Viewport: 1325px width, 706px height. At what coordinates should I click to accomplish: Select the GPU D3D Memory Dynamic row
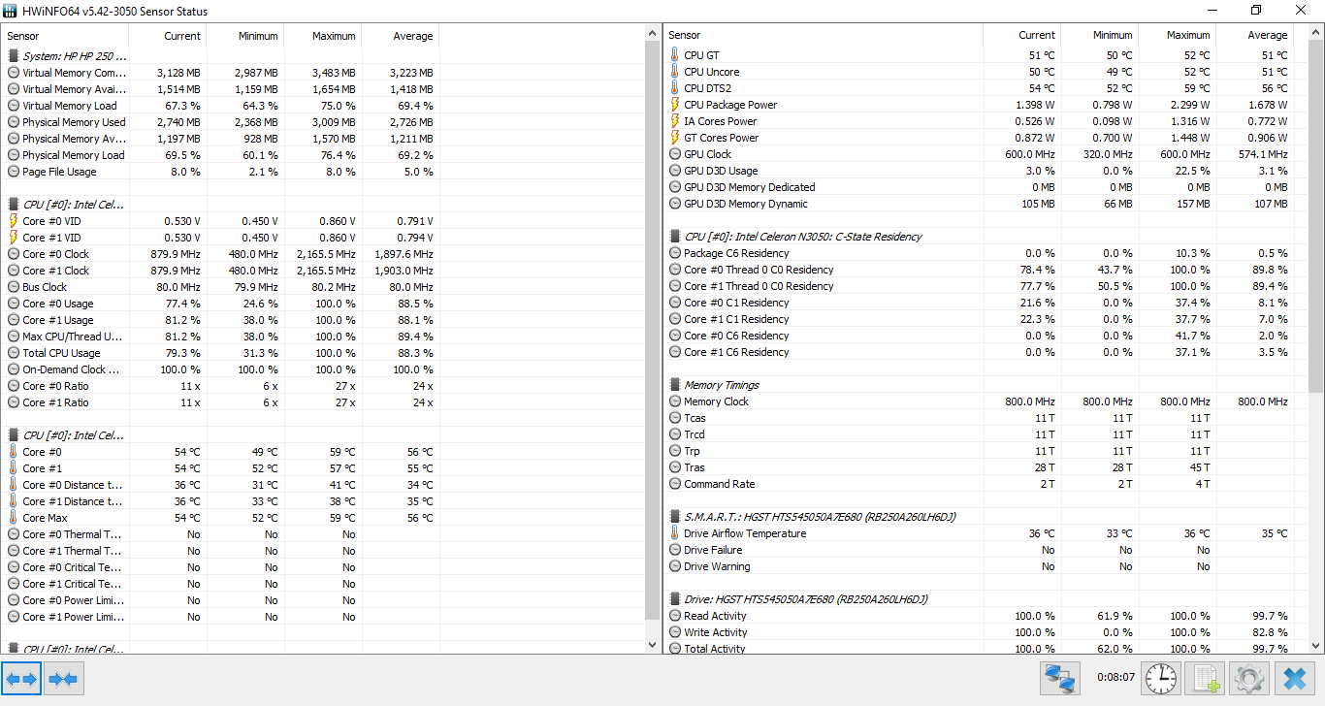(x=980, y=204)
